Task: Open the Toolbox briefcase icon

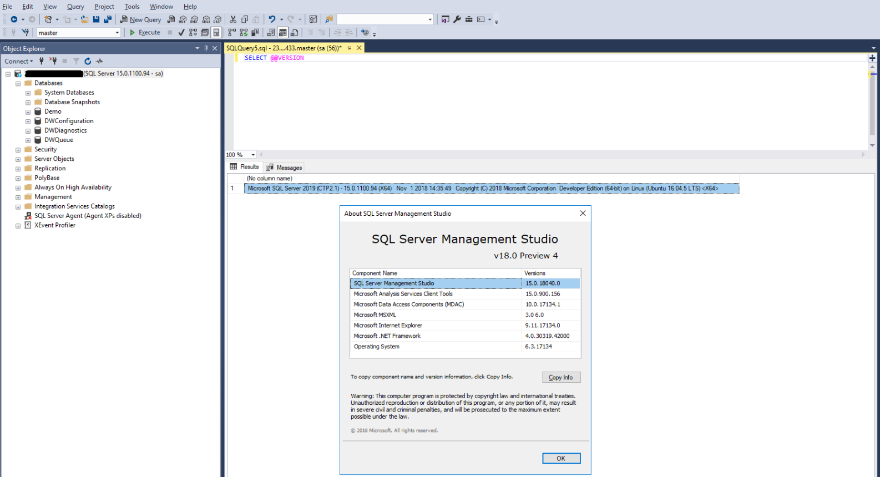Action: [x=469, y=19]
